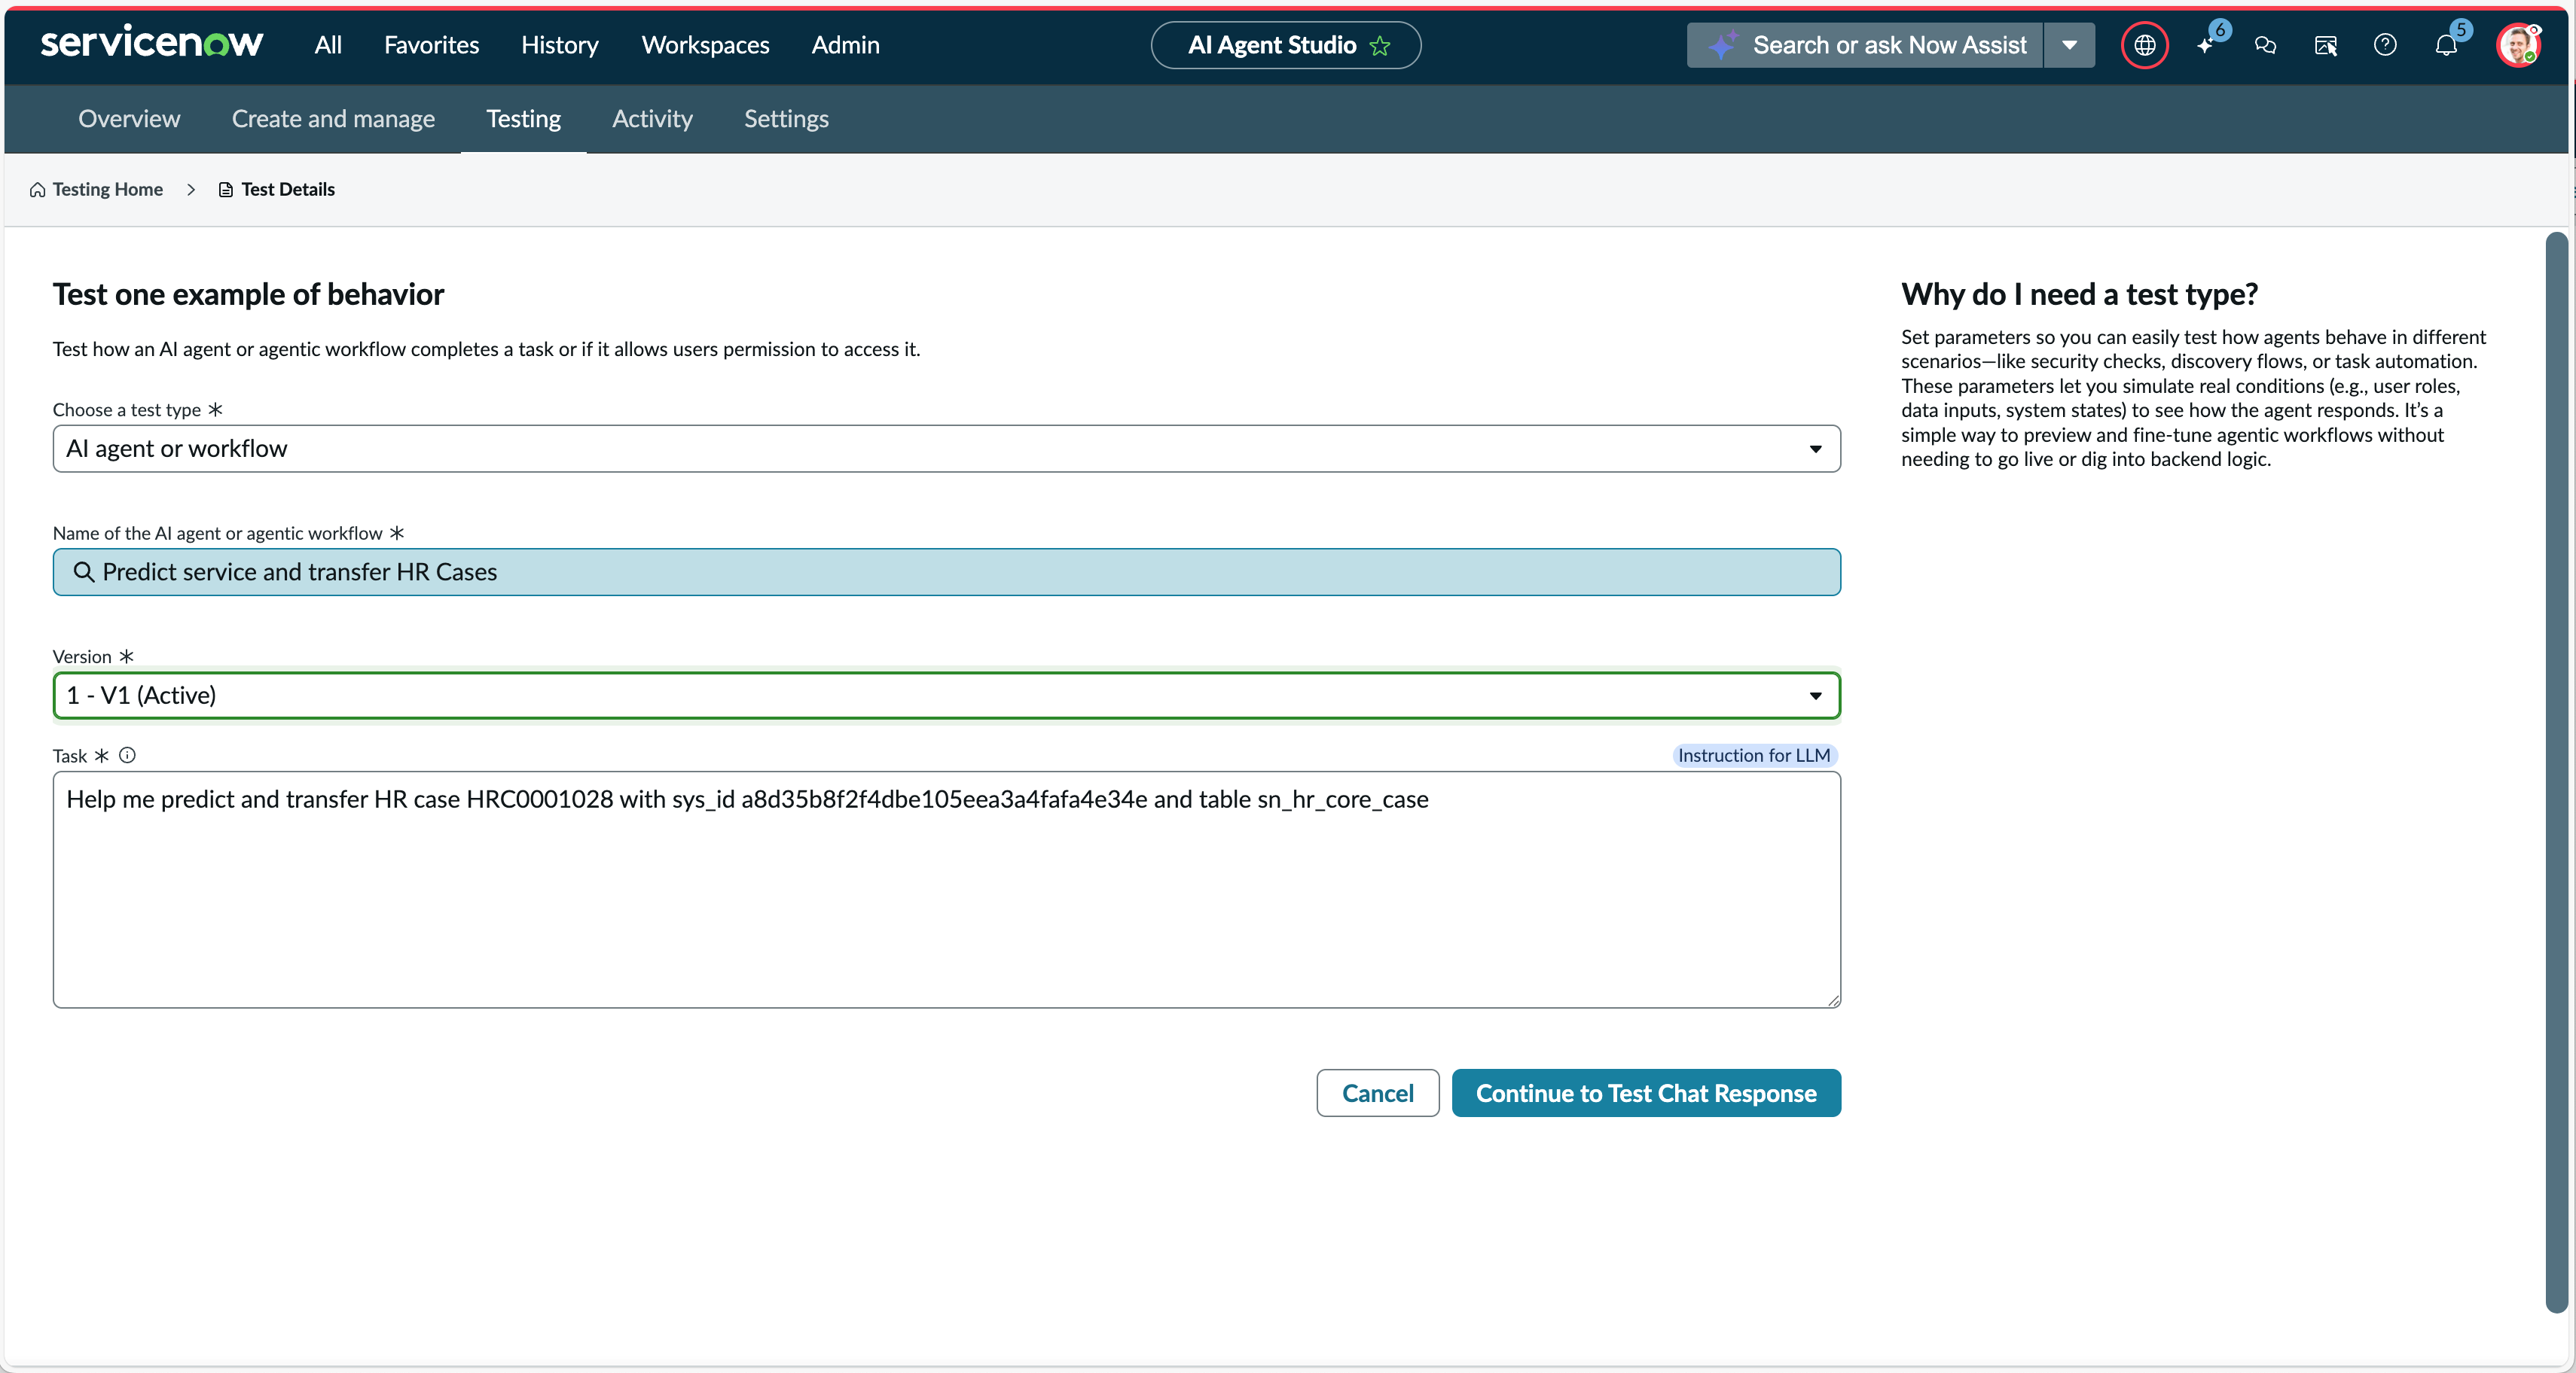The width and height of the screenshot is (2576, 1373).
Task: Go to Testing Home breadcrumb
Action: [x=107, y=190]
